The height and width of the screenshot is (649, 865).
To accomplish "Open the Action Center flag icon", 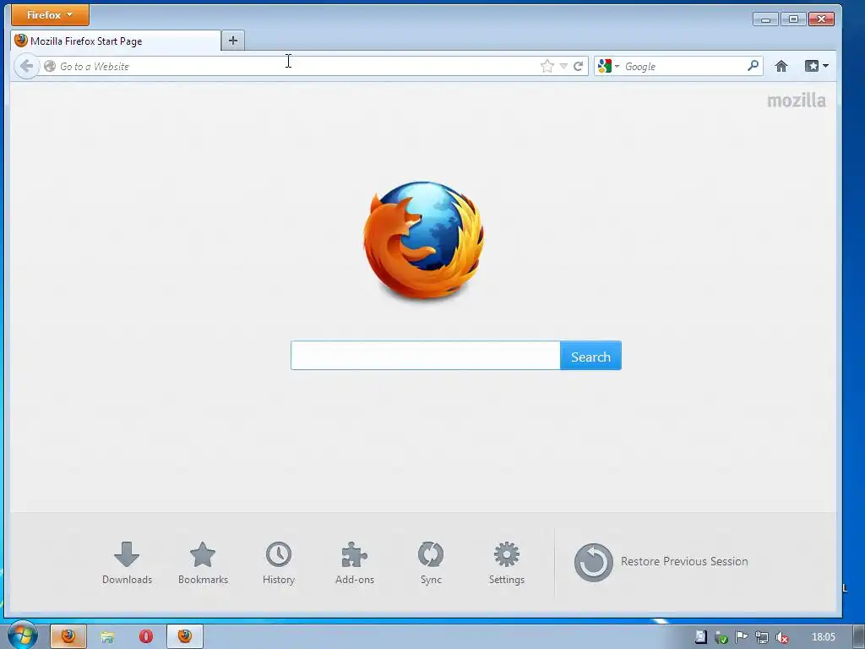I will tap(742, 637).
